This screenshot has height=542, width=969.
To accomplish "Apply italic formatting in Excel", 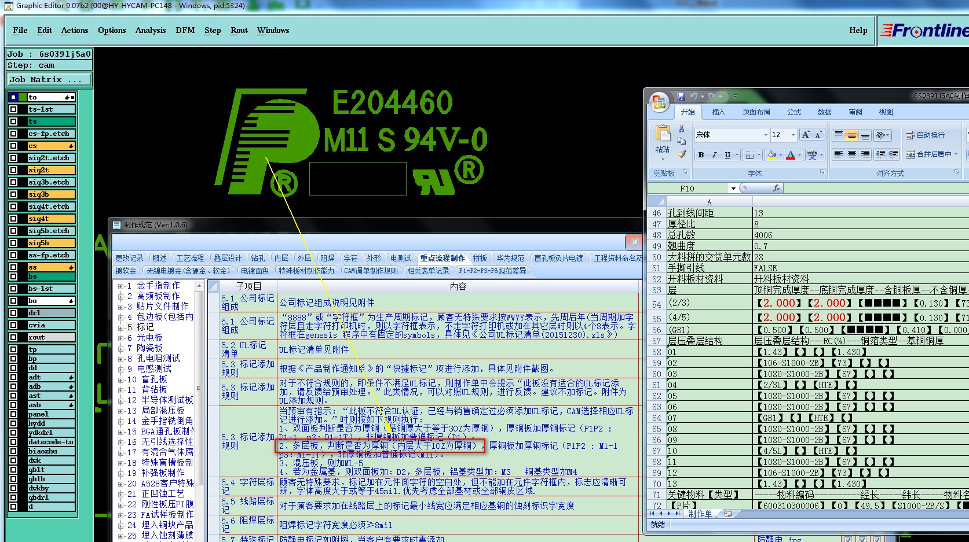I will [x=714, y=155].
